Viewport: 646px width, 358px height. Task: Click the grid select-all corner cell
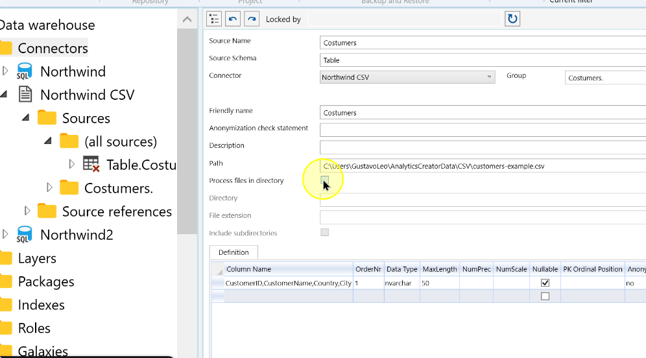(x=218, y=269)
